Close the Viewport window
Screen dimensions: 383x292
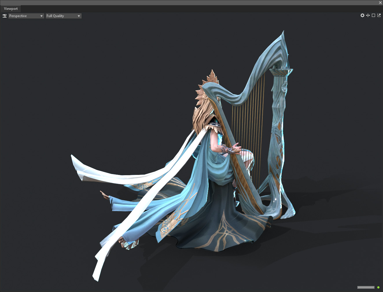point(380,3)
